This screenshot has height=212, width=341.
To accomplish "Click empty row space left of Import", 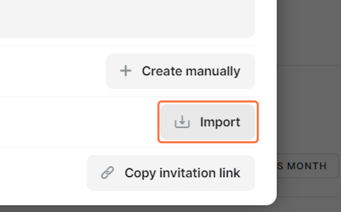I will (x=77, y=122).
